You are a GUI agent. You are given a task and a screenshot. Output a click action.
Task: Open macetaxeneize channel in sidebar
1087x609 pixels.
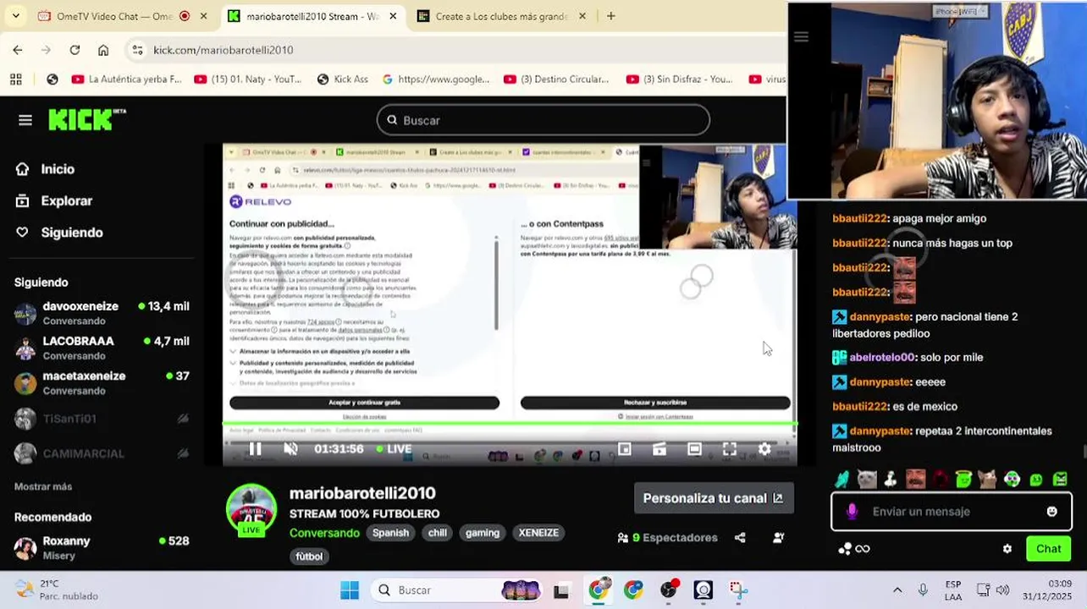coord(102,382)
